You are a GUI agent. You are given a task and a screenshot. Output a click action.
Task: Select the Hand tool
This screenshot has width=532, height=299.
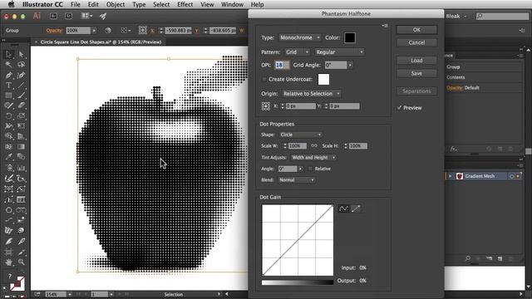tap(8, 262)
